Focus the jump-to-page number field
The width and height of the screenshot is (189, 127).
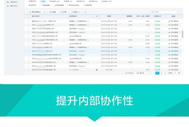pyautogui.click(x=175, y=73)
